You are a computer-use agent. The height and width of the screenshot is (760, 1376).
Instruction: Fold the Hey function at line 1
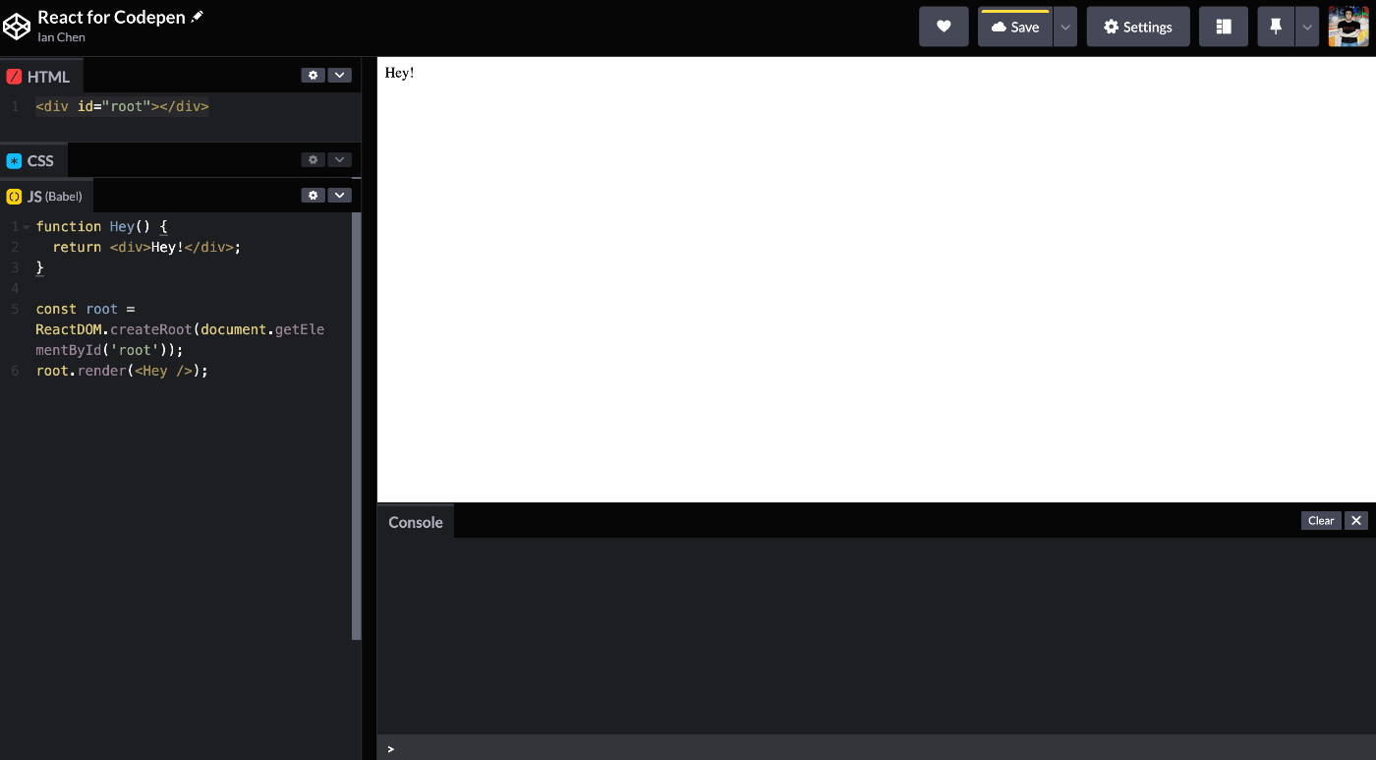pyautogui.click(x=26, y=227)
